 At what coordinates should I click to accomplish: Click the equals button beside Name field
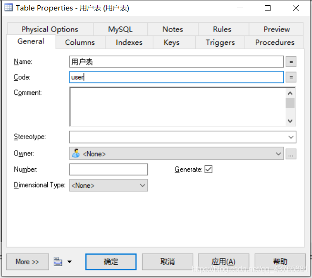click(291, 62)
